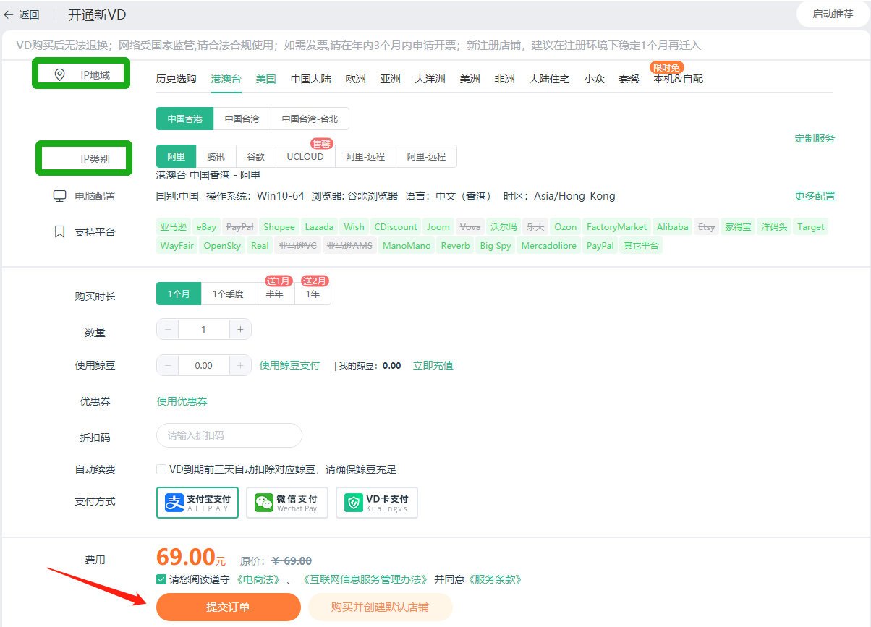Switch to the 亚洲 tab

(x=390, y=79)
